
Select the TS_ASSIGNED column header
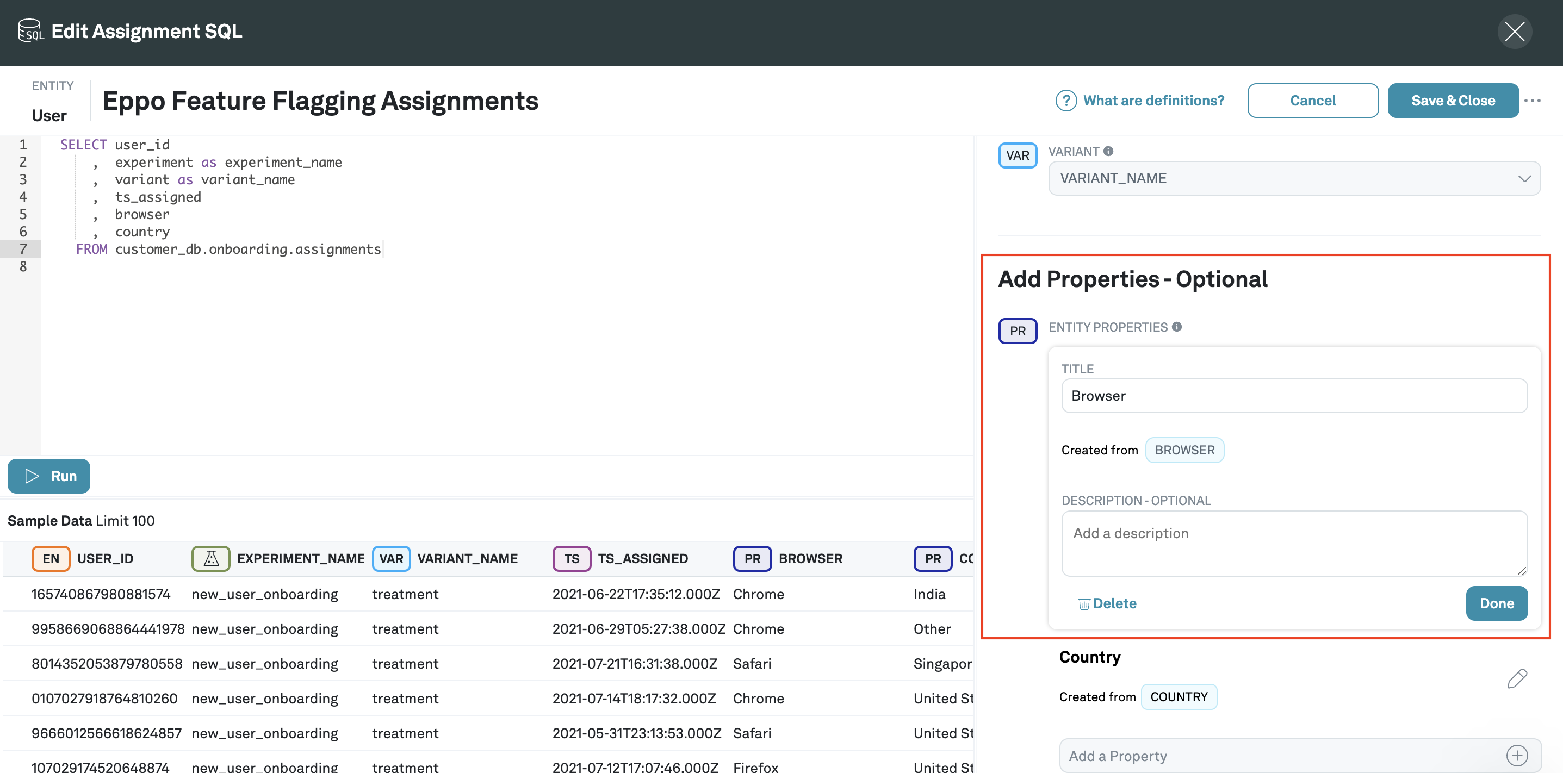coord(643,558)
